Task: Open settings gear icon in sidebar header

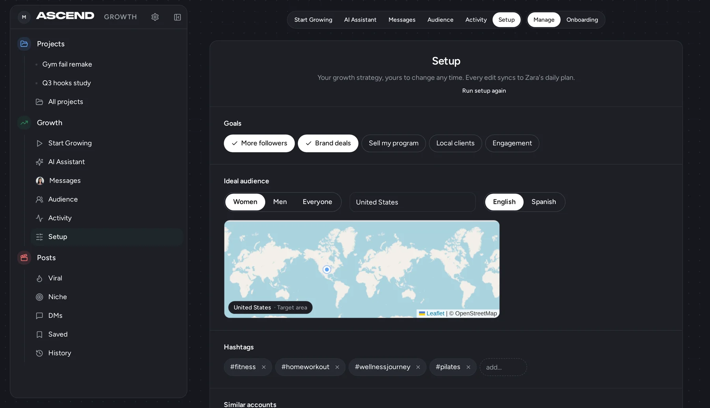Action: (x=155, y=17)
